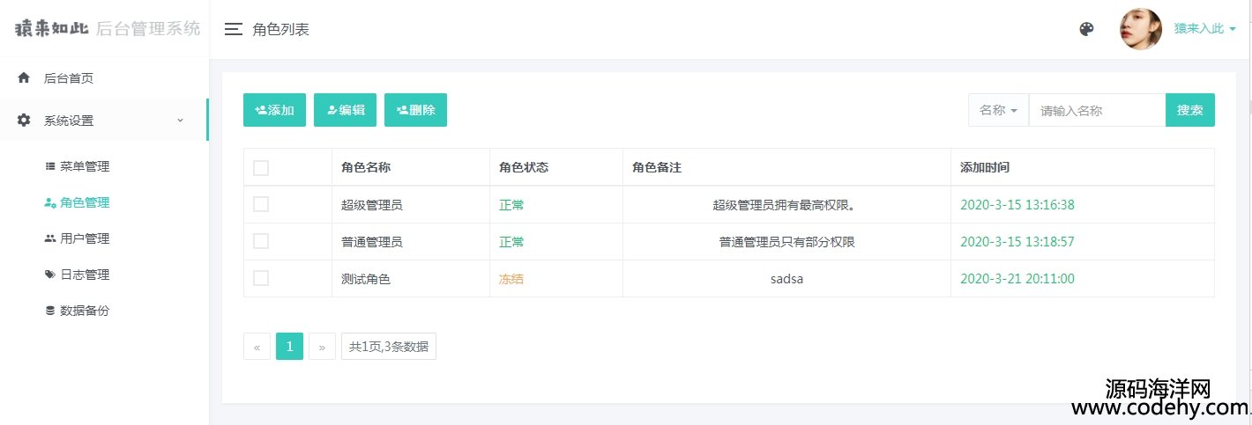Image resolution: width=1252 pixels, height=425 pixels.
Task: Click the people icon next to 用户管理
Action: (x=50, y=238)
